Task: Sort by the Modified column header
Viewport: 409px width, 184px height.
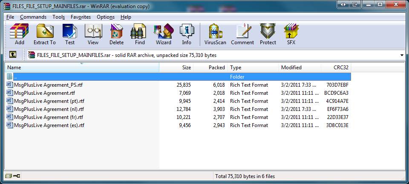Action: pyautogui.click(x=300, y=68)
